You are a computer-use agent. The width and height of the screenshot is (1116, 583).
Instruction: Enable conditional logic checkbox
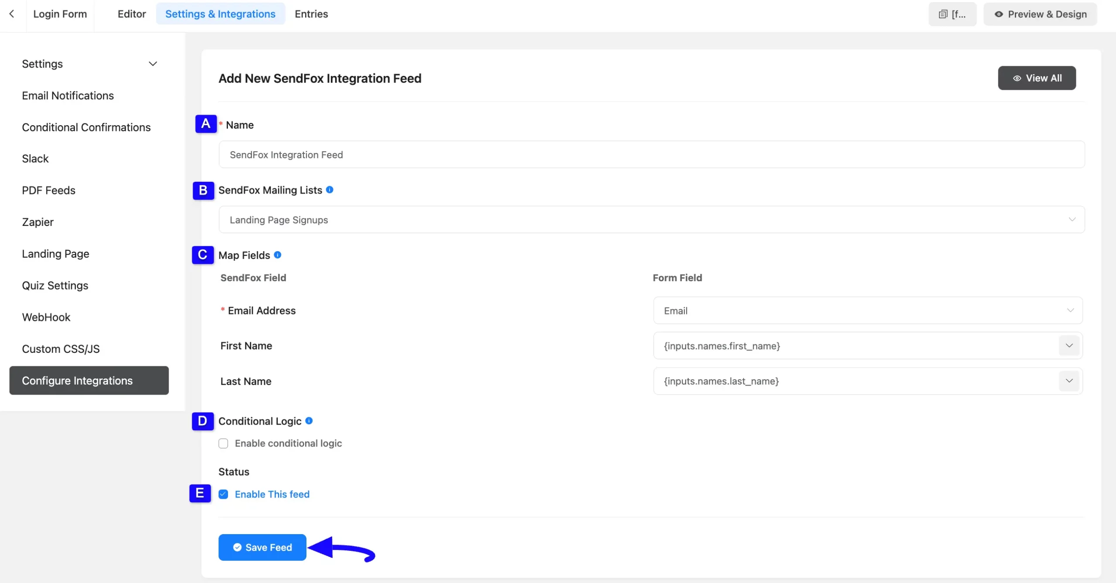coord(223,443)
